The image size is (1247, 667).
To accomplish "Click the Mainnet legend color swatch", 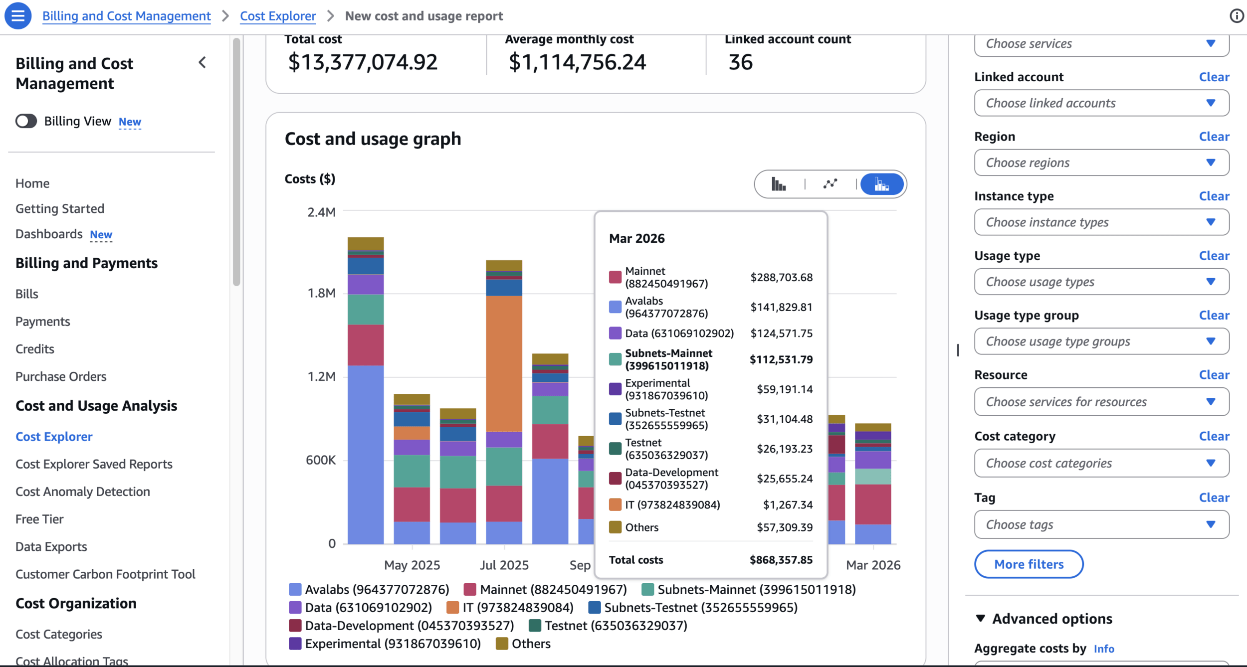I will coord(469,589).
